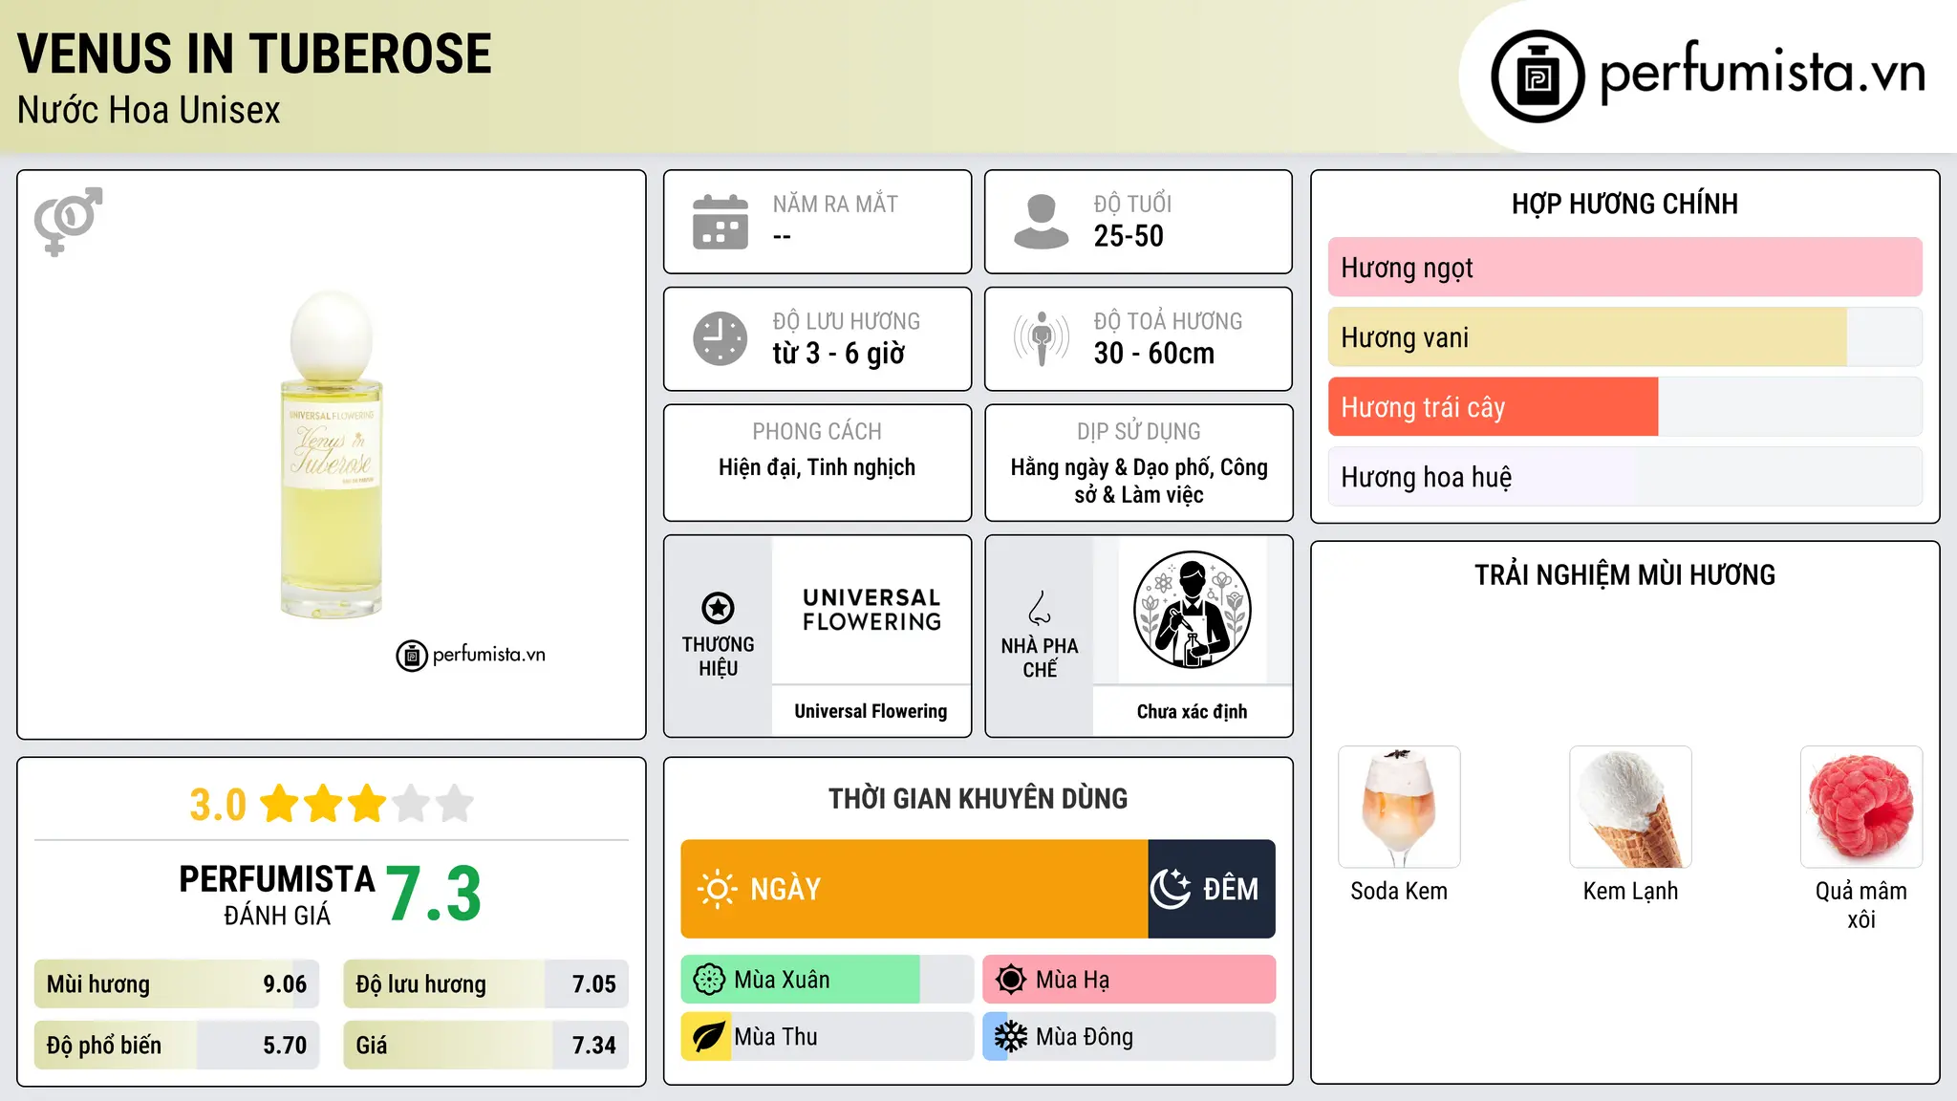Click the Độ phổ biến 5.70 score bar

(177, 1046)
